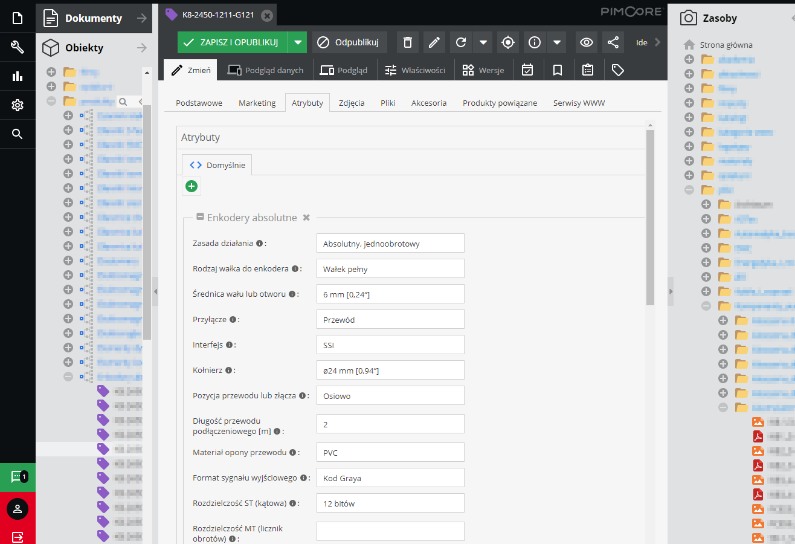The height and width of the screenshot is (544, 795).
Task: Open the tag icon tab
Action: pyautogui.click(x=617, y=70)
